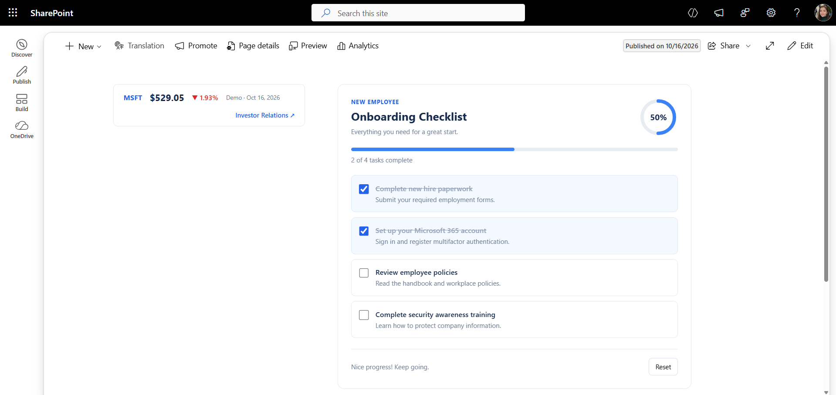Open the people sharing icon in header
Viewport: 836px width, 395px height.
pos(745,13)
